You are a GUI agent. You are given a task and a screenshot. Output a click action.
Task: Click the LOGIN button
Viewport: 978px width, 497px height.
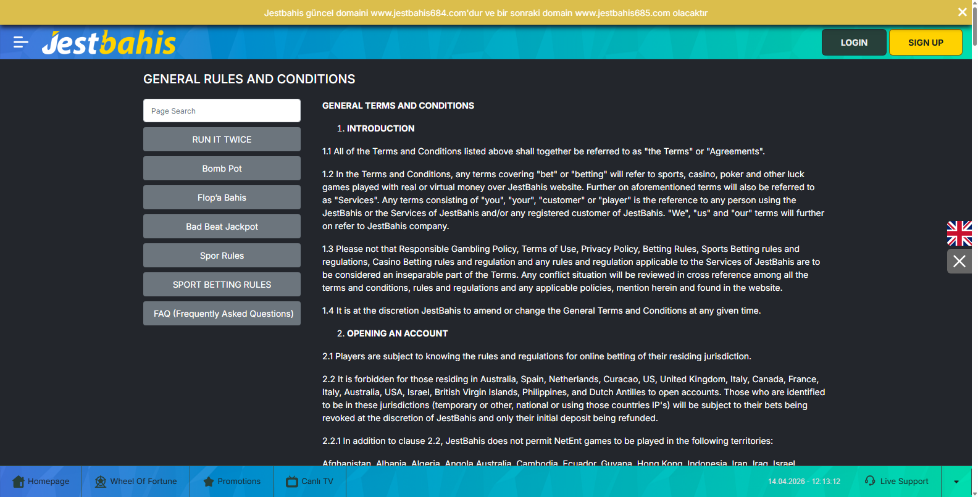pos(854,43)
